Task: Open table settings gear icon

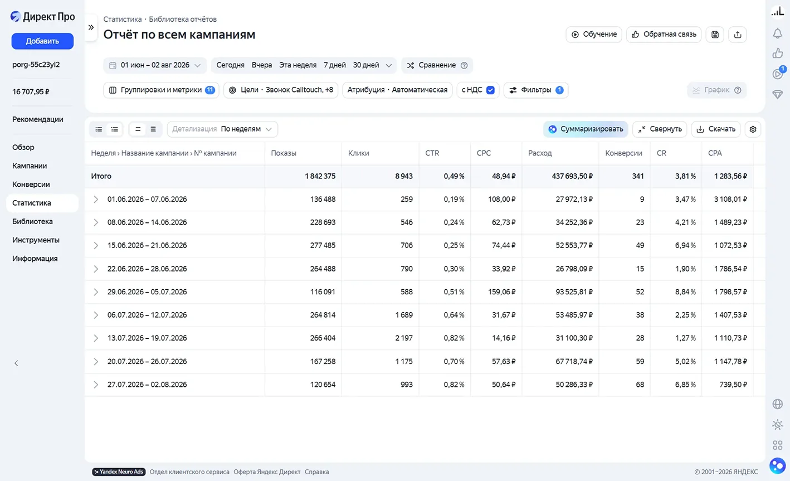Action: [x=753, y=129]
